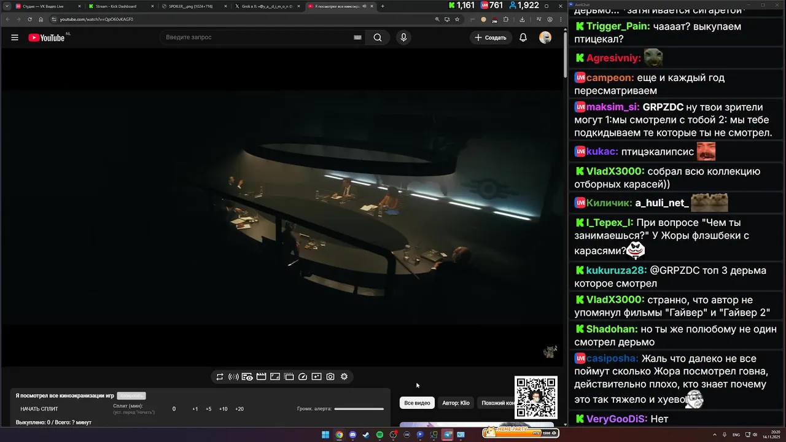
Task: Add +10 minutes to the split
Action: coord(223,409)
